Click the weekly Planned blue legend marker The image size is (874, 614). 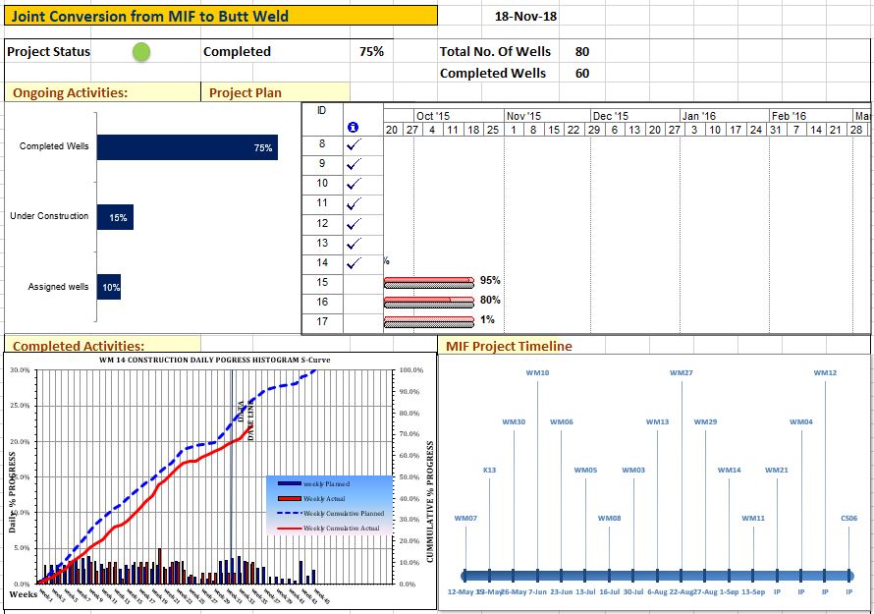[290, 484]
